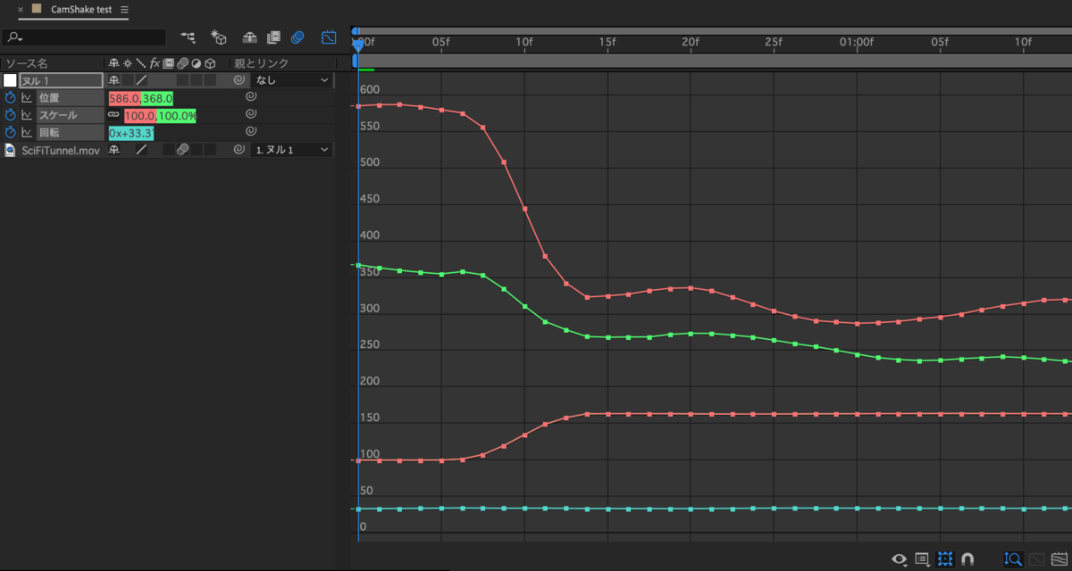
Task: Click the tan composition color swatch in tab
Action: click(36, 9)
